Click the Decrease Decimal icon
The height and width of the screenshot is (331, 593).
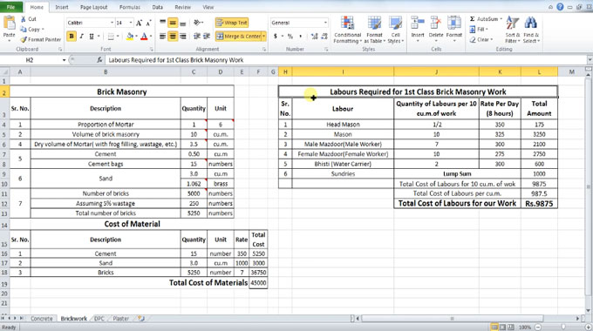(x=324, y=37)
